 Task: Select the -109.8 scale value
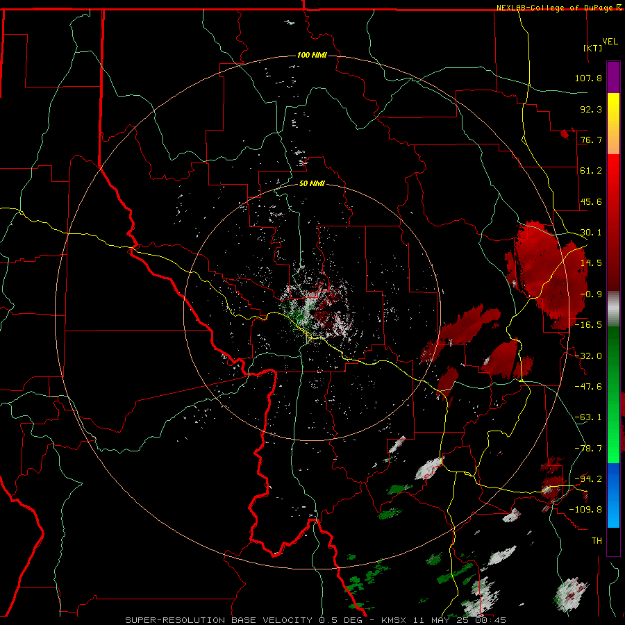585,510
